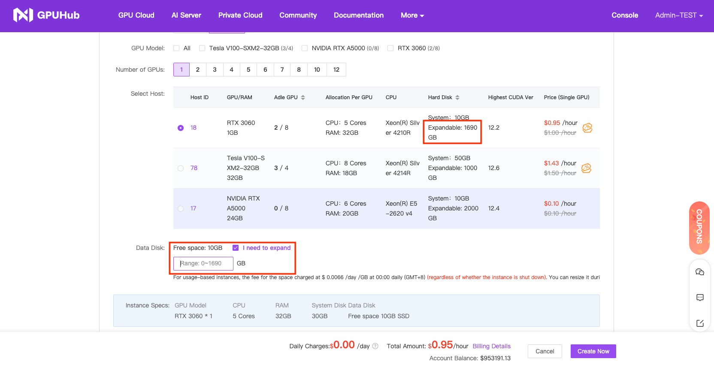Select 6 GPUs count
This screenshot has height=368, width=714.
[x=265, y=70]
